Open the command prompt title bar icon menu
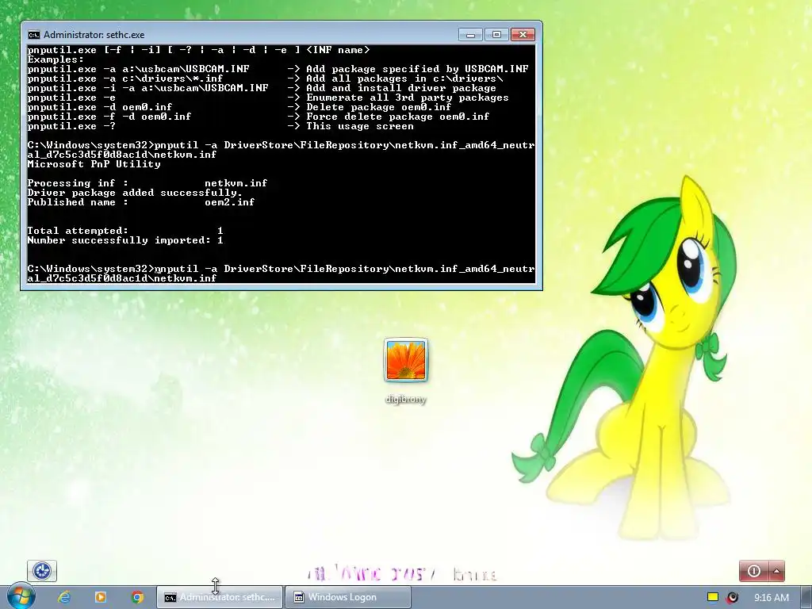 [x=34, y=35]
